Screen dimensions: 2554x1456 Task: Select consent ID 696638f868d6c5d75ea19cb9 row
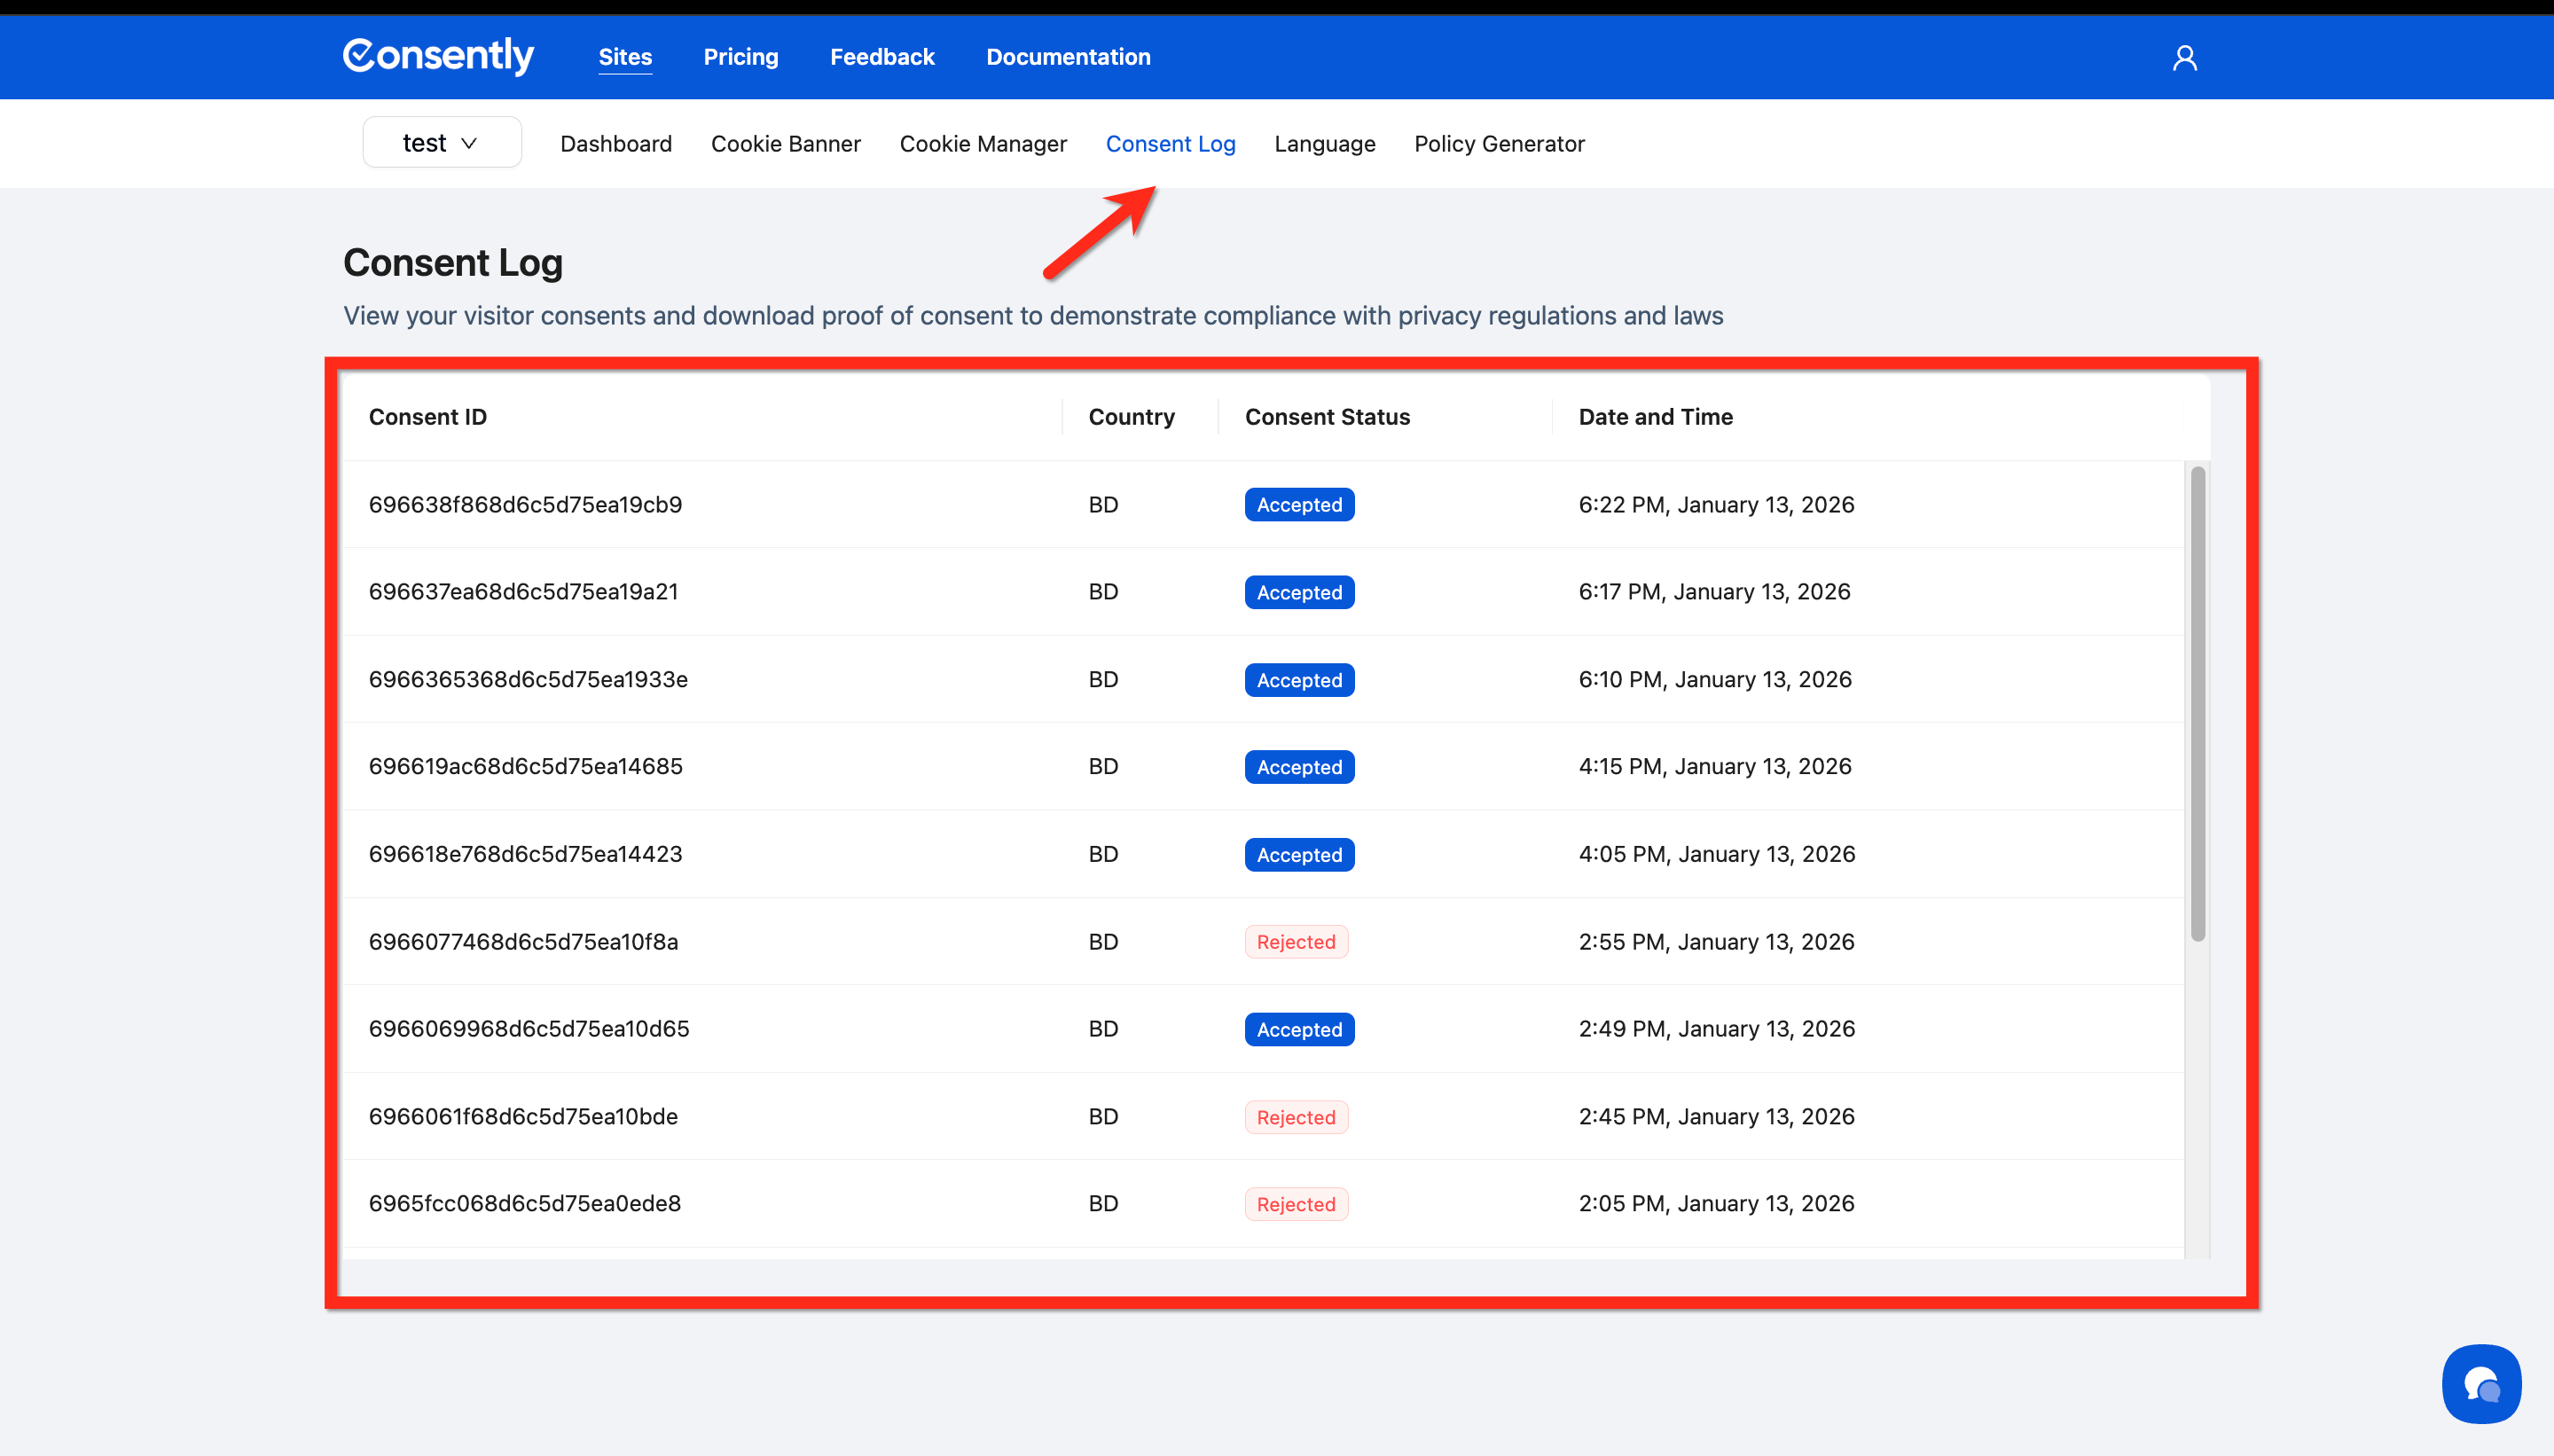tap(525, 505)
